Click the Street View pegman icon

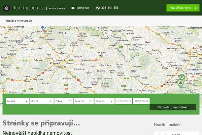pos(3,91)
